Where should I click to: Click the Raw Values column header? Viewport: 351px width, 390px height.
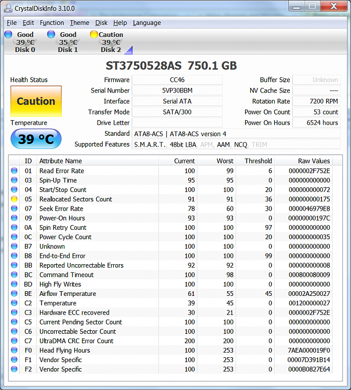(304, 161)
